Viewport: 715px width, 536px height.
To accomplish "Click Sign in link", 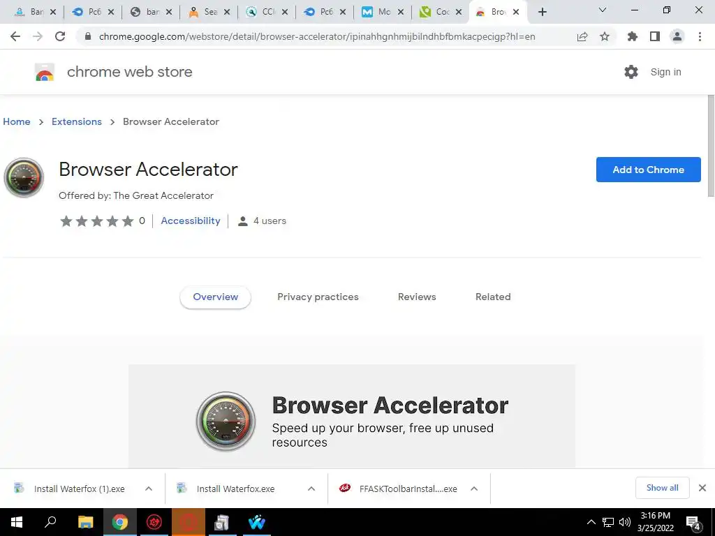I will [665, 72].
